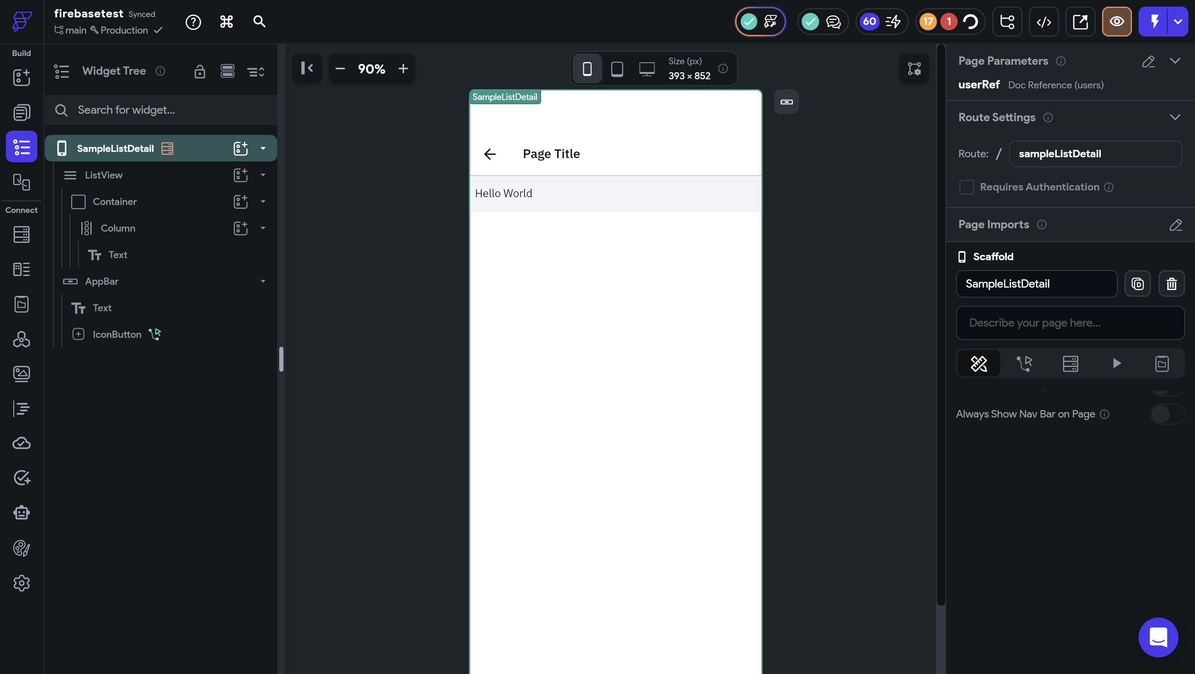Collapse the Route Settings section

[1175, 117]
